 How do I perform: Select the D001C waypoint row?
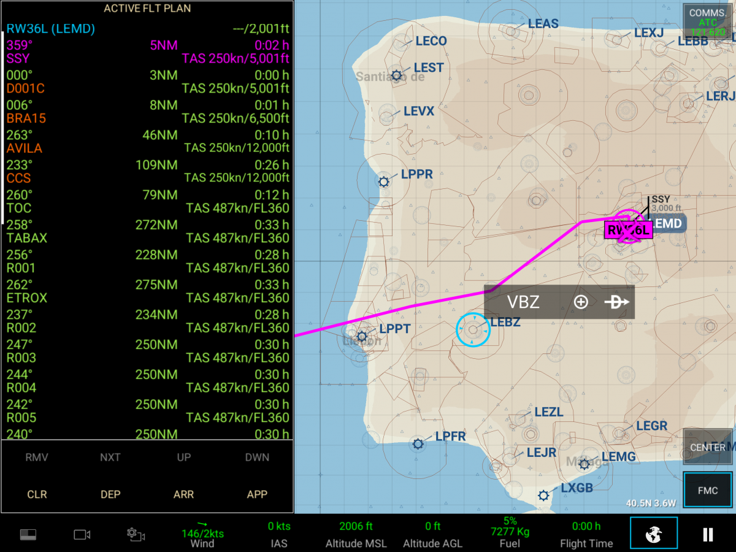point(147,82)
